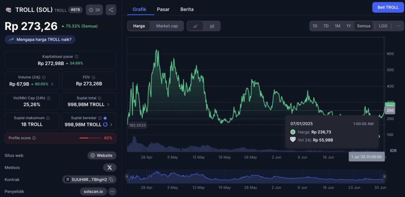Click 'Mengapa harga TROLL naik?' button
Viewport: 405px width, 197px height.
pyautogui.click(x=40, y=40)
